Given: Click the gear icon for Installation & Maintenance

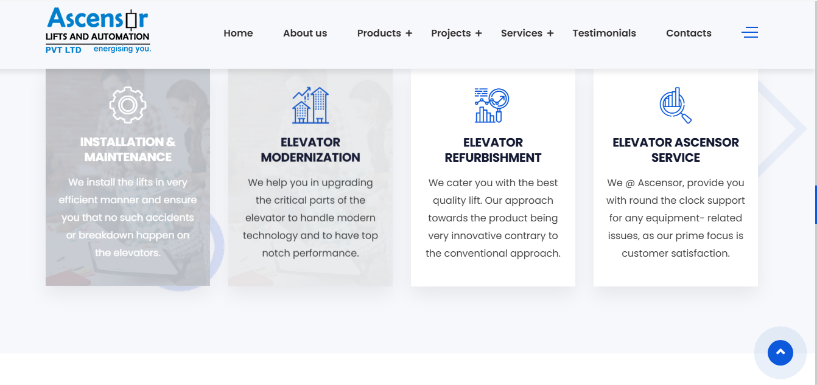Looking at the screenshot, I should (127, 105).
